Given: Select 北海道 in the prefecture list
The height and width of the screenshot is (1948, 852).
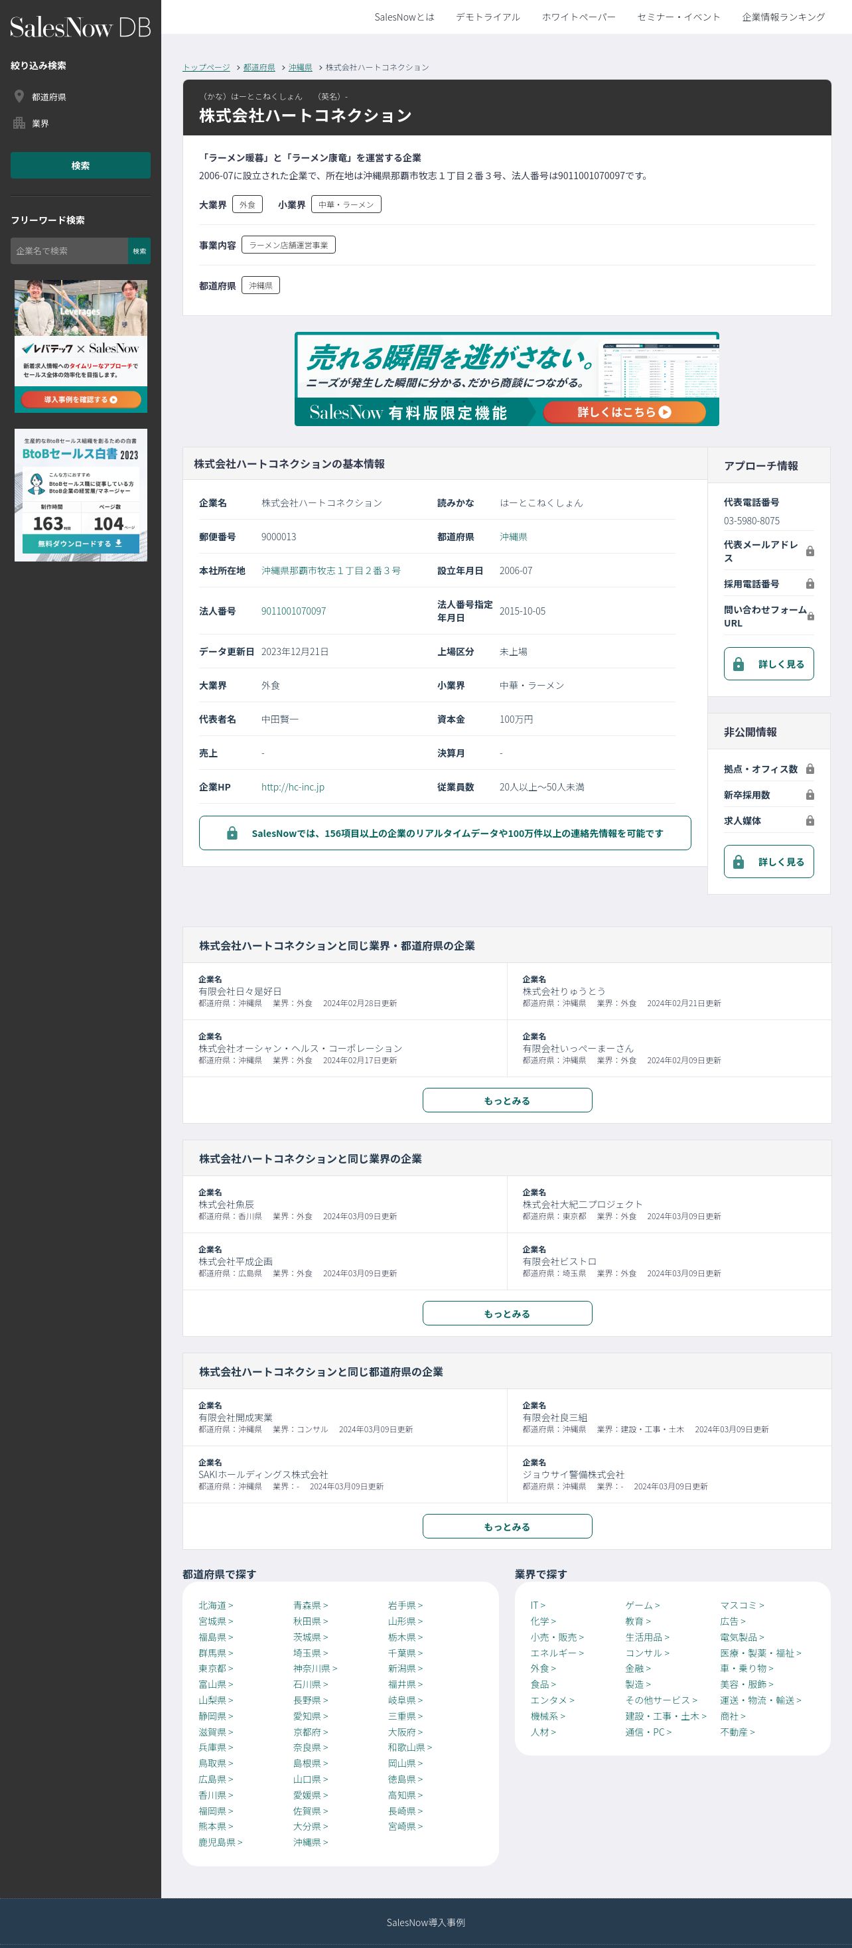Looking at the screenshot, I should pyautogui.click(x=216, y=1606).
